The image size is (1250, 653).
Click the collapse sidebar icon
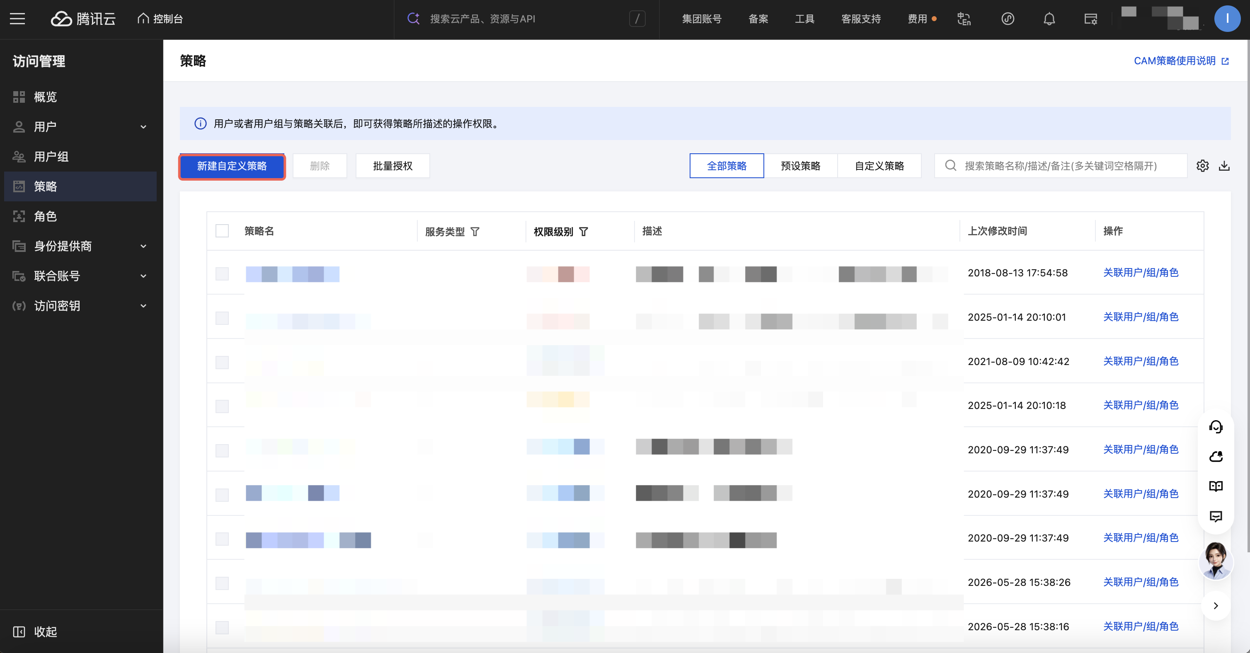(x=19, y=631)
